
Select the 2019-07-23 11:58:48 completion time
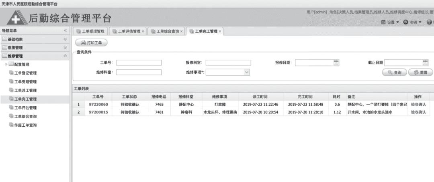pos(305,104)
